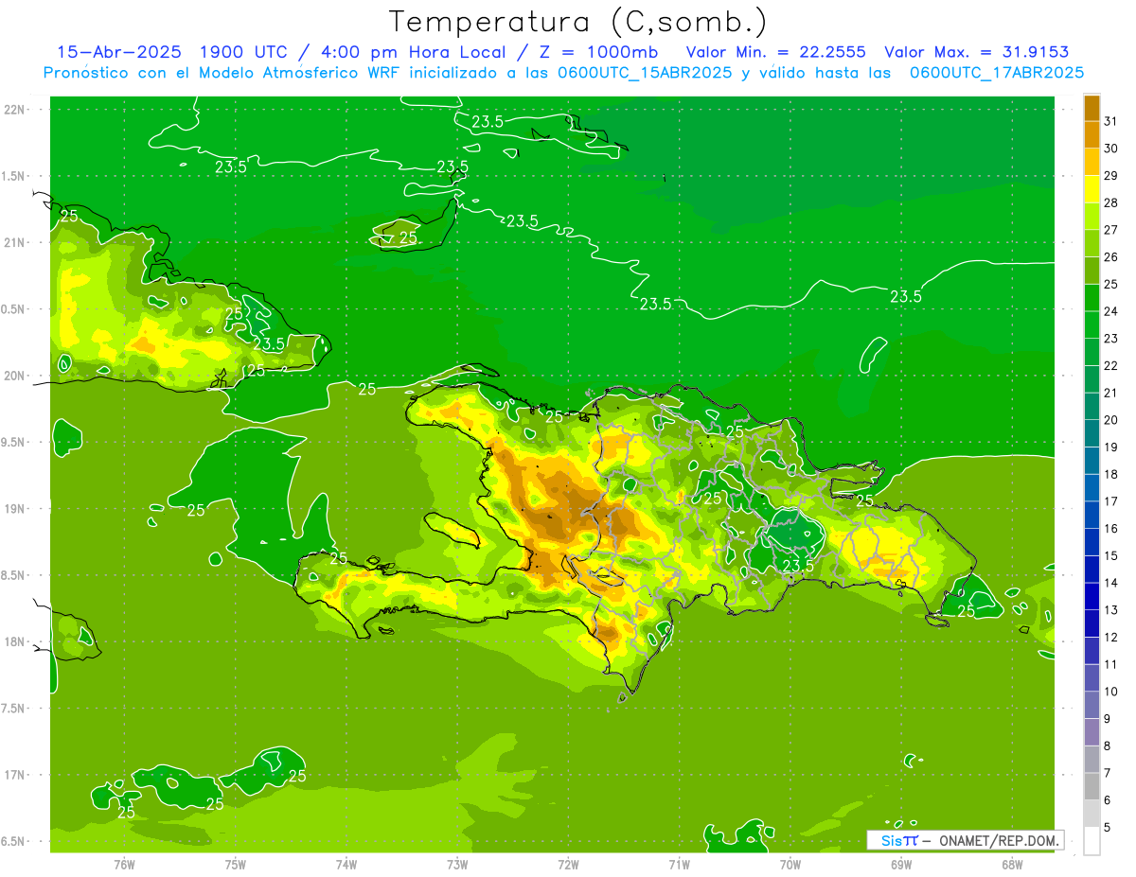This screenshot has height=877, width=1136.
Task: Select the 'Valor Min. = 22.2555' text
Action: (x=775, y=52)
